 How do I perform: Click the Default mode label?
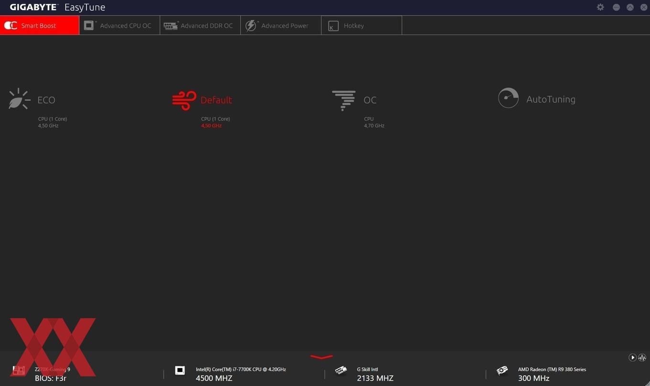point(216,100)
